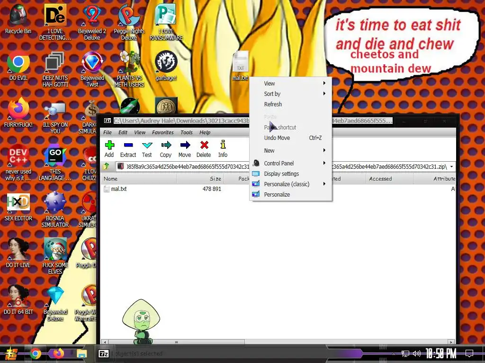Sort by the Size column header
The height and width of the screenshot is (363, 485).
(200, 179)
